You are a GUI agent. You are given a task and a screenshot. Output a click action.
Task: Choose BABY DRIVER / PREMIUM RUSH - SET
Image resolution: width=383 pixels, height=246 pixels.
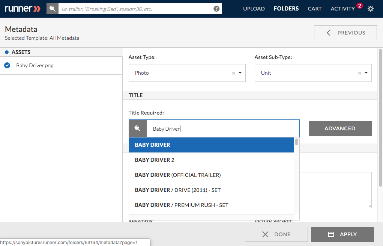211,205
